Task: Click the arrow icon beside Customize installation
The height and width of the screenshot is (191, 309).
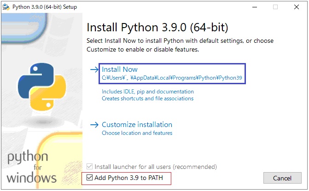Action: tap(94, 125)
